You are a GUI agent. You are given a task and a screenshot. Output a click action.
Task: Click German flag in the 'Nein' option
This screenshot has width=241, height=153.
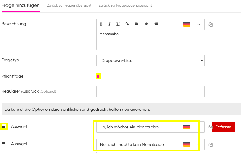click(187, 144)
